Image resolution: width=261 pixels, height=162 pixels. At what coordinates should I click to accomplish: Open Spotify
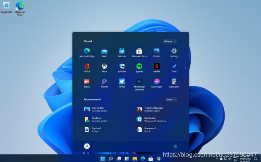(x=139, y=68)
